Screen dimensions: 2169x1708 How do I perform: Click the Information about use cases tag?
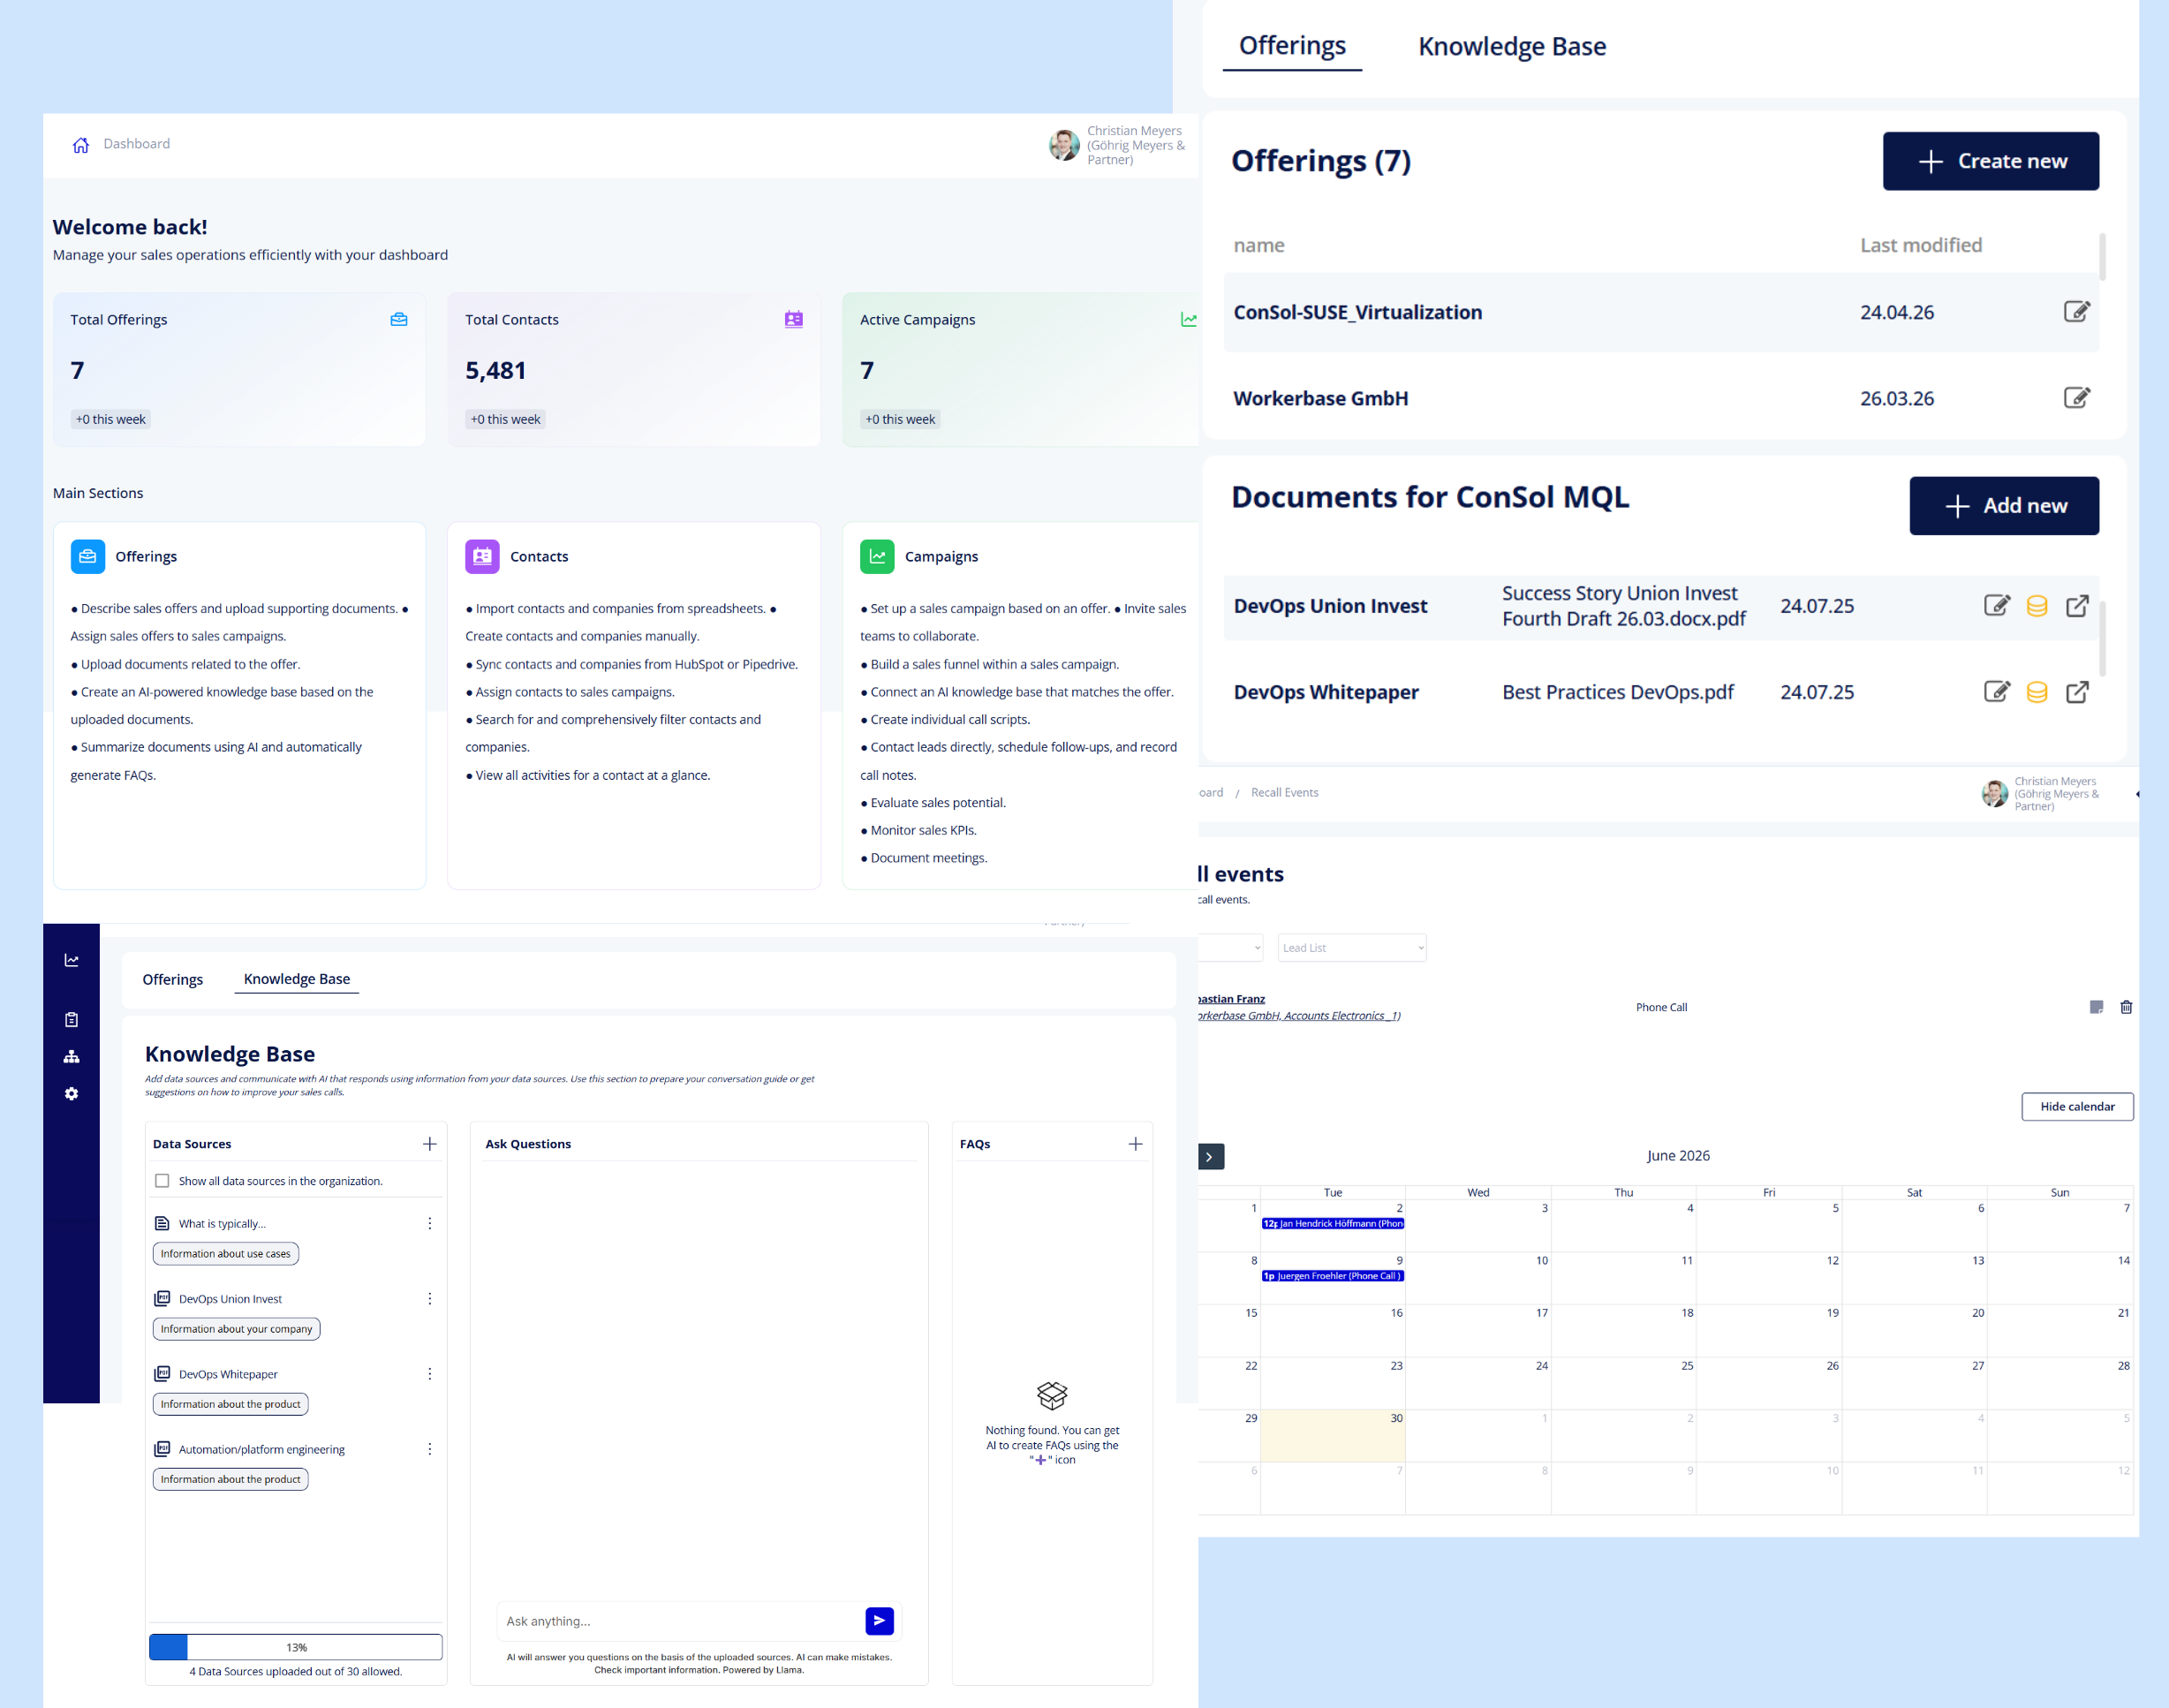pyautogui.click(x=226, y=1253)
